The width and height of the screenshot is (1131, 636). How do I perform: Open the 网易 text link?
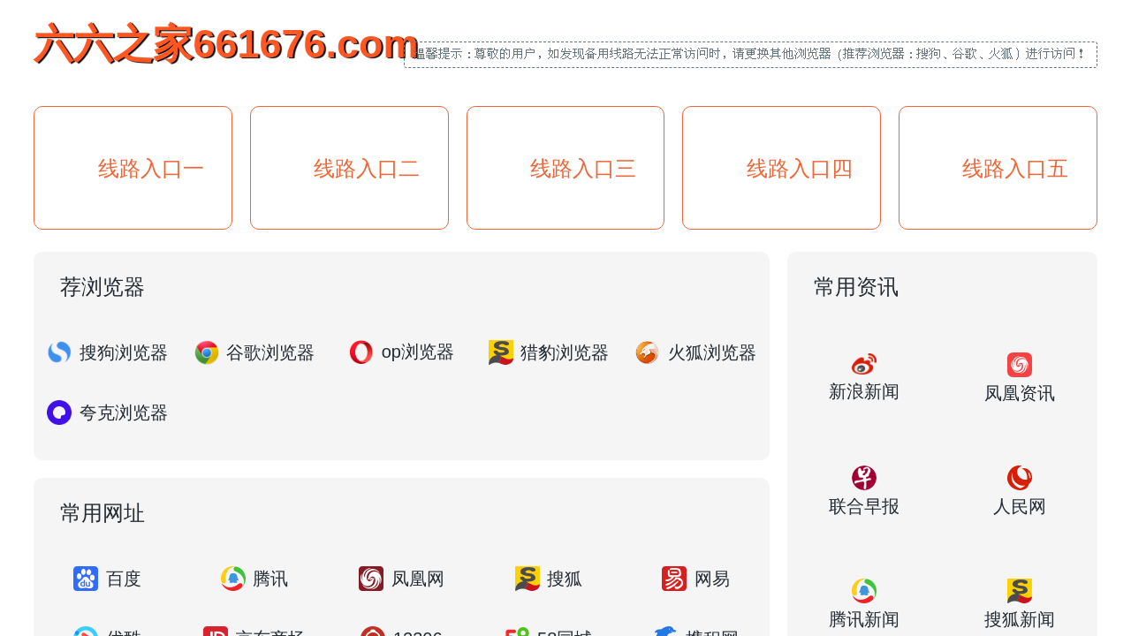(712, 579)
